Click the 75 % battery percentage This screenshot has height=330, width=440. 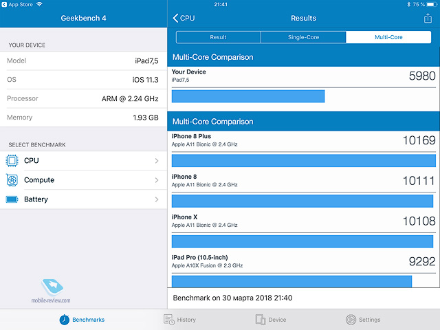coord(419,5)
